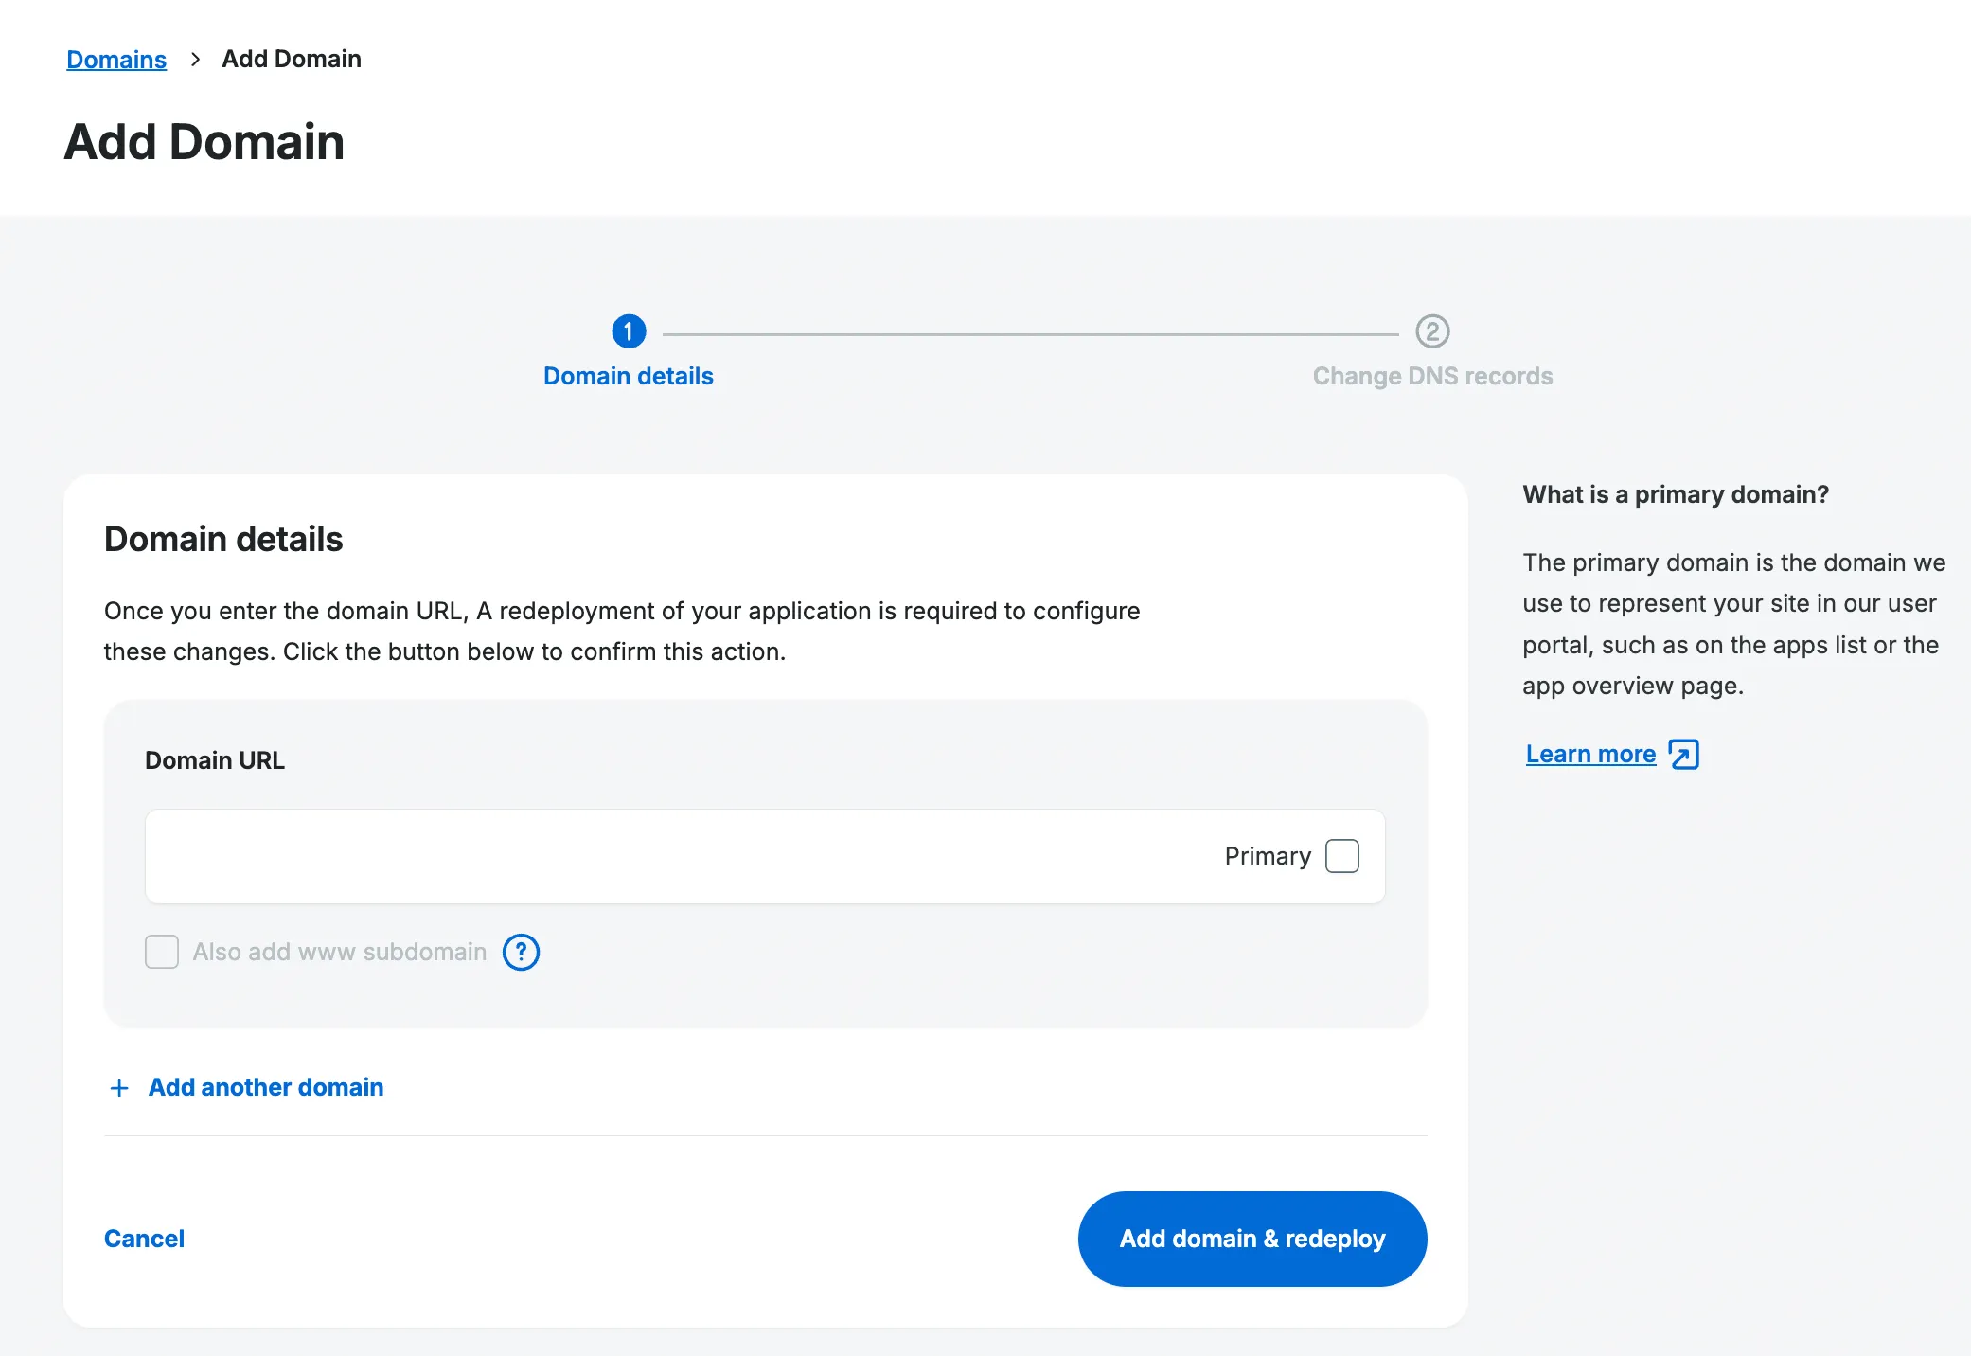
Task: Click the external link icon next to Learn more
Action: (1684, 754)
